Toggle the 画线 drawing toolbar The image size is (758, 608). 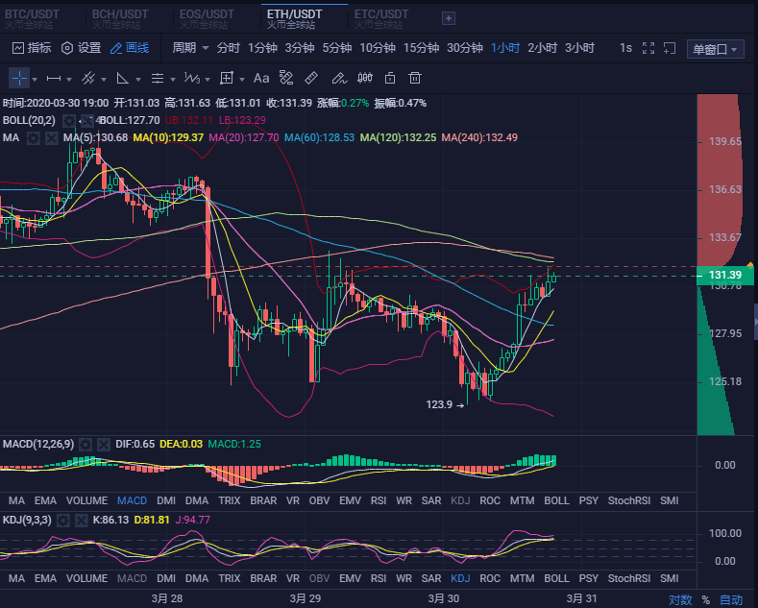pyautogui.click(x=130, y=48)
